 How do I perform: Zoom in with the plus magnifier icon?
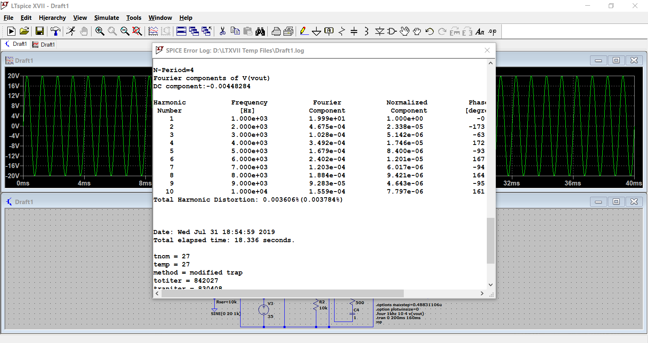[x=100, y=31]
